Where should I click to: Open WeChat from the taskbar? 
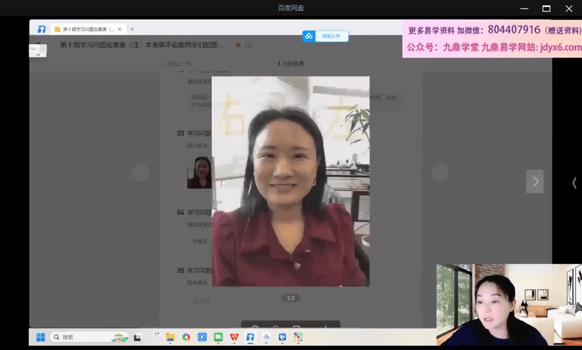(x=218, y=337)
